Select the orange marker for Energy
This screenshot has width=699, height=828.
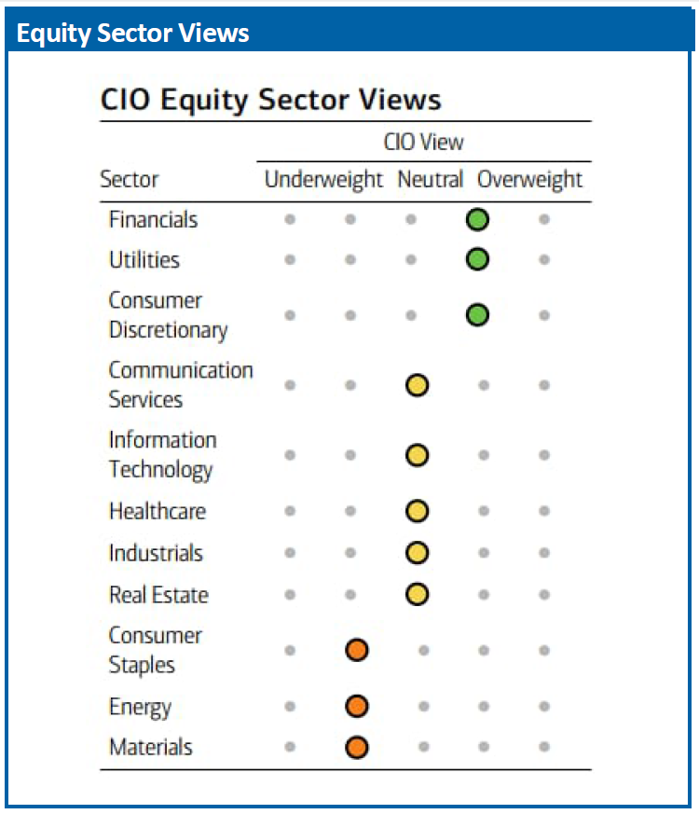[356, 707]
